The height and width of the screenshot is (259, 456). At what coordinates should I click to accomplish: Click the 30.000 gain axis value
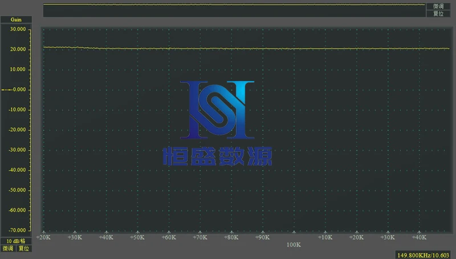pos(18,29)
